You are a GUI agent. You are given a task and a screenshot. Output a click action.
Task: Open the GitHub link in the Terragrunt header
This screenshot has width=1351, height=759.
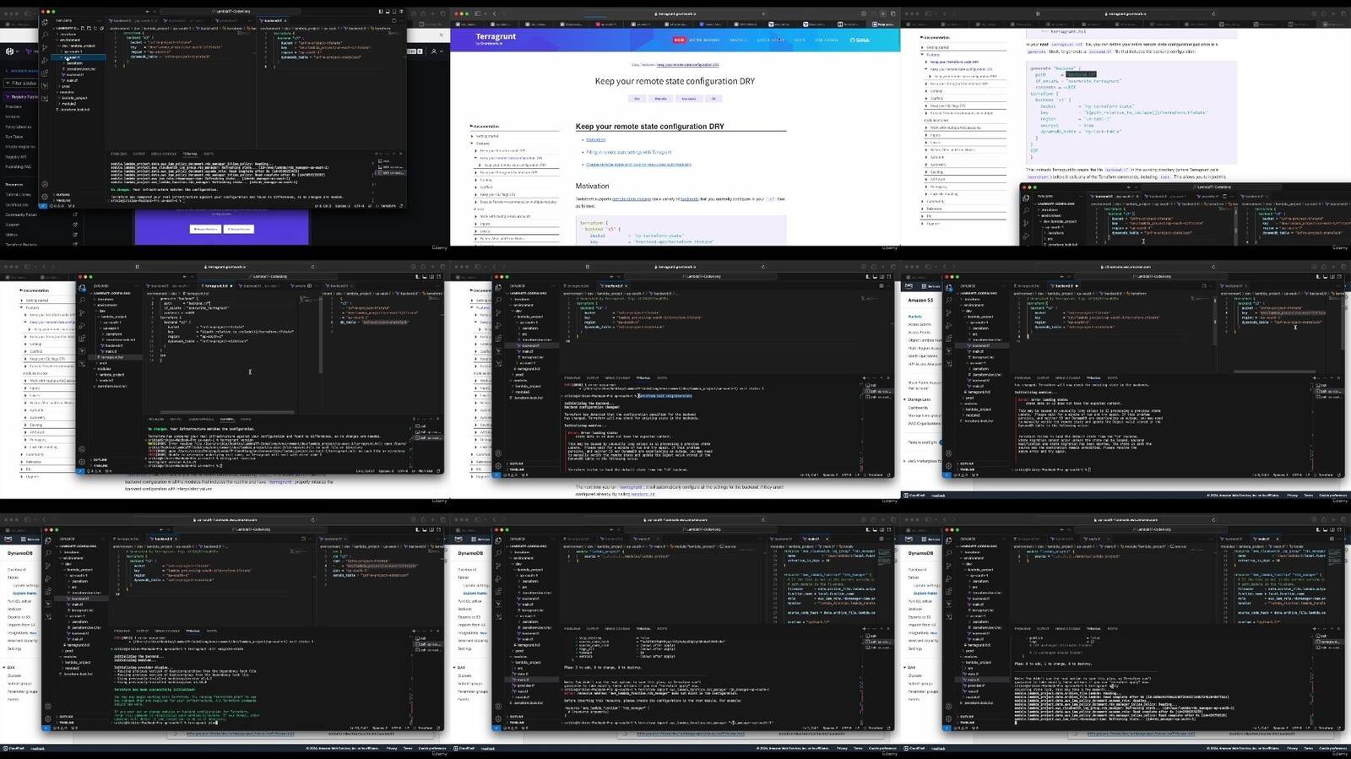860,40
